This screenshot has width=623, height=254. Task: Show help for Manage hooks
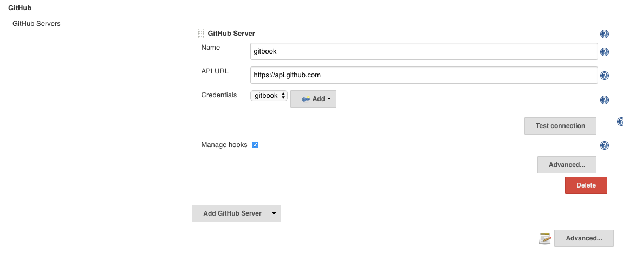point(605,145)
